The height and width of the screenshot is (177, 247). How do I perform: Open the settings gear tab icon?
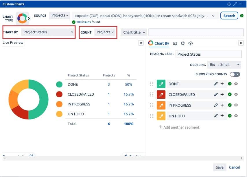click(183, 43)
